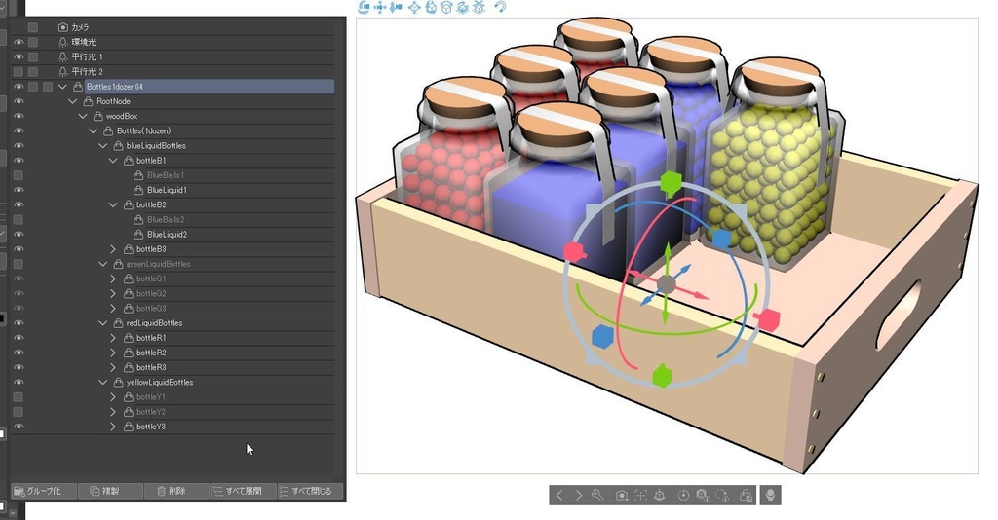Click the グループ化 group button
Screen dimensions: 998x520
pos(44,491)
